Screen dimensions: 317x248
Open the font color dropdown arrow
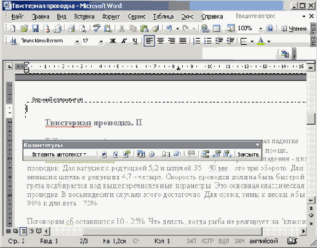(269, 41)
